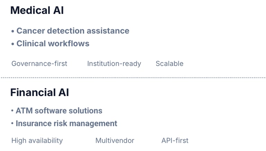
Task: Select the Multivendor tag
Action: tap(115, 140)
